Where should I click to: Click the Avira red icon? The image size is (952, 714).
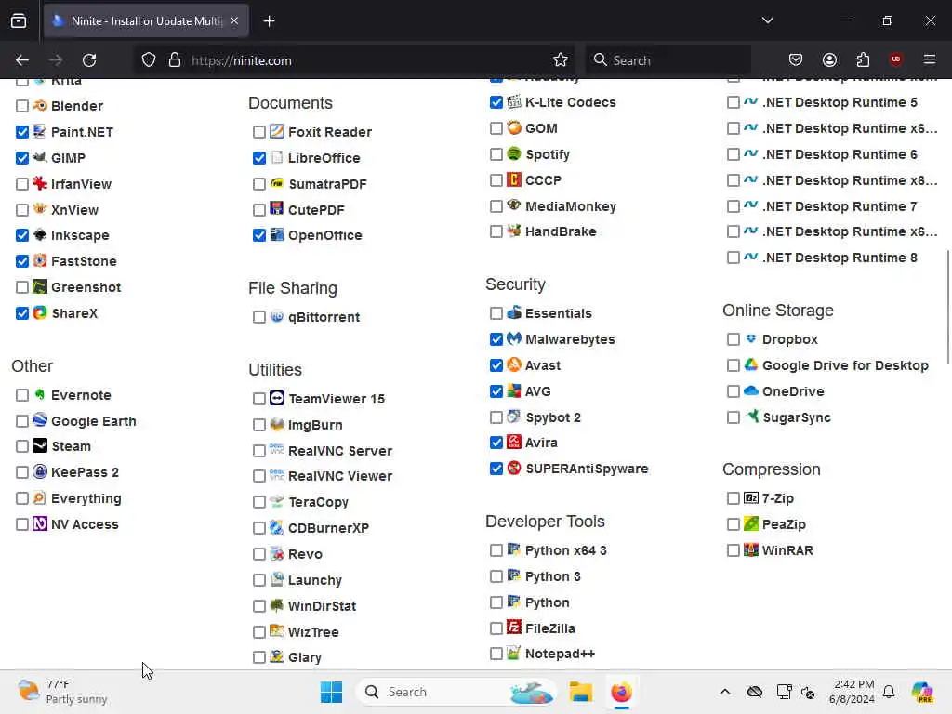[x=514, y=442]
